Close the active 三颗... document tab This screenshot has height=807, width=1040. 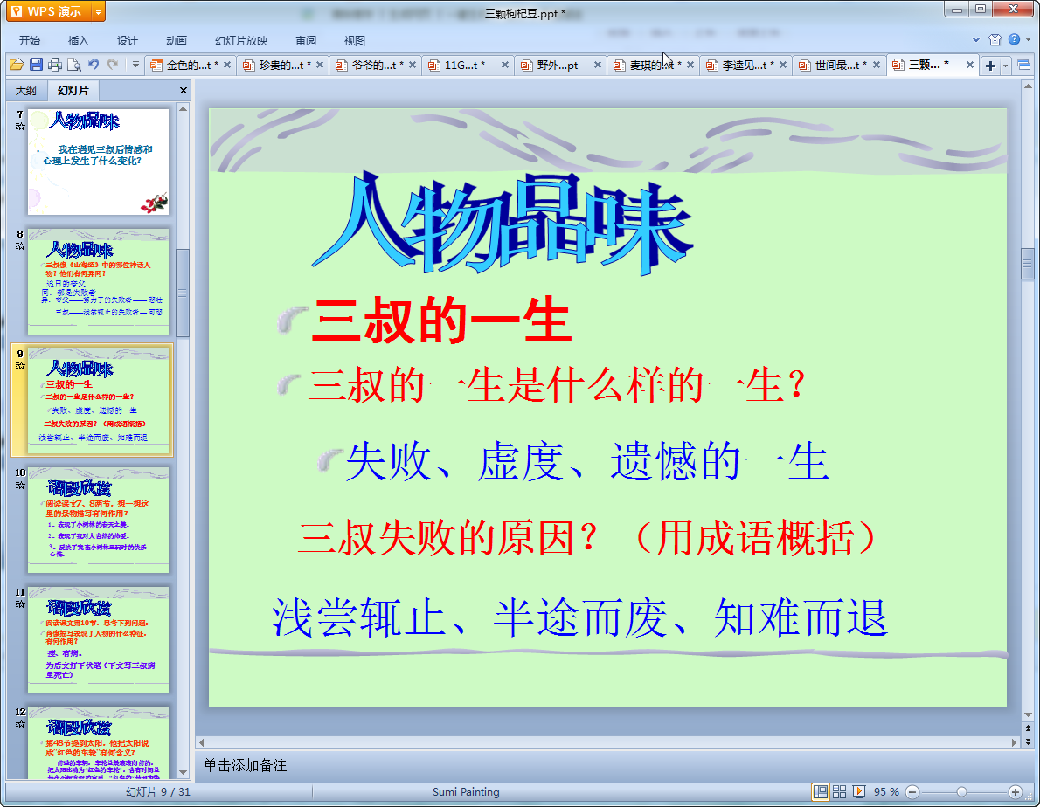tap(970, 65)
